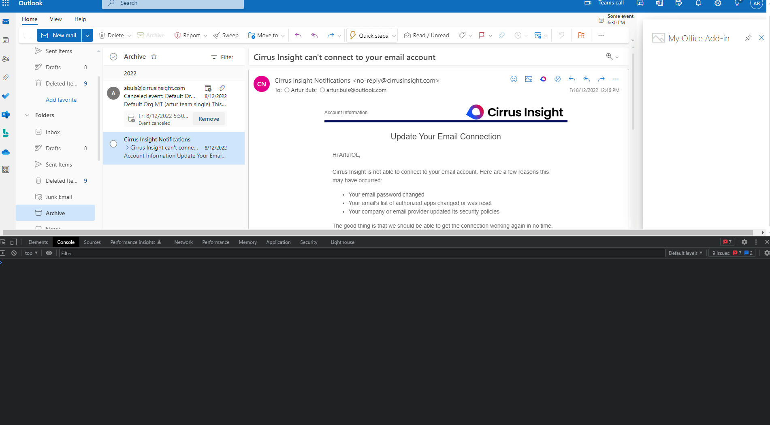
Task: Click the live expression eye icon
Action: [49, 253]
